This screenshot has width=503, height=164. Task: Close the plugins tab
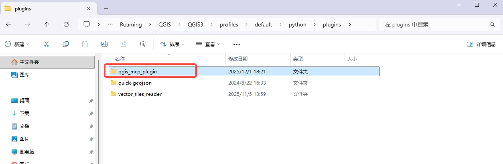89,8
